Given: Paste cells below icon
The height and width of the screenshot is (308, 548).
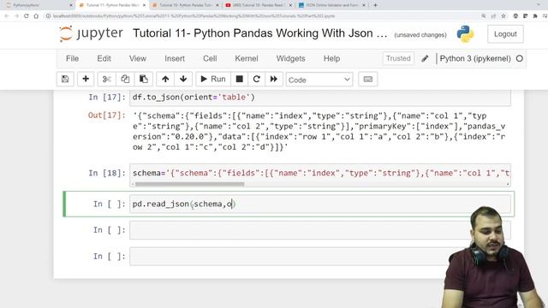Looking at the screenshot, I should 144,80.
